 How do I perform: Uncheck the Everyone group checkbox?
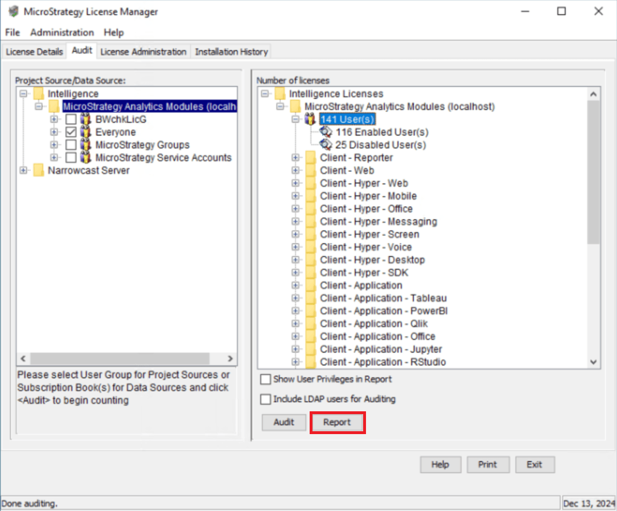[71, 132]
